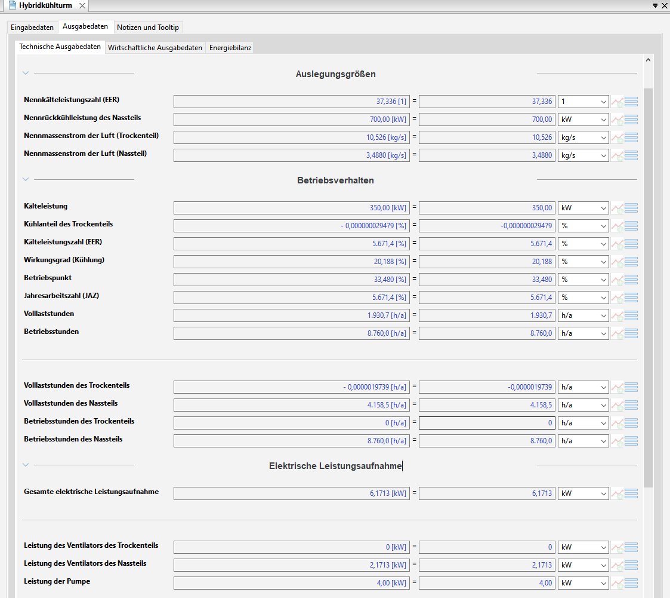Viewport: 670px width, 598px height.
Task: Open % unit dropdown for Wirkungsgrad (Kühlung)
Action: 583,262
